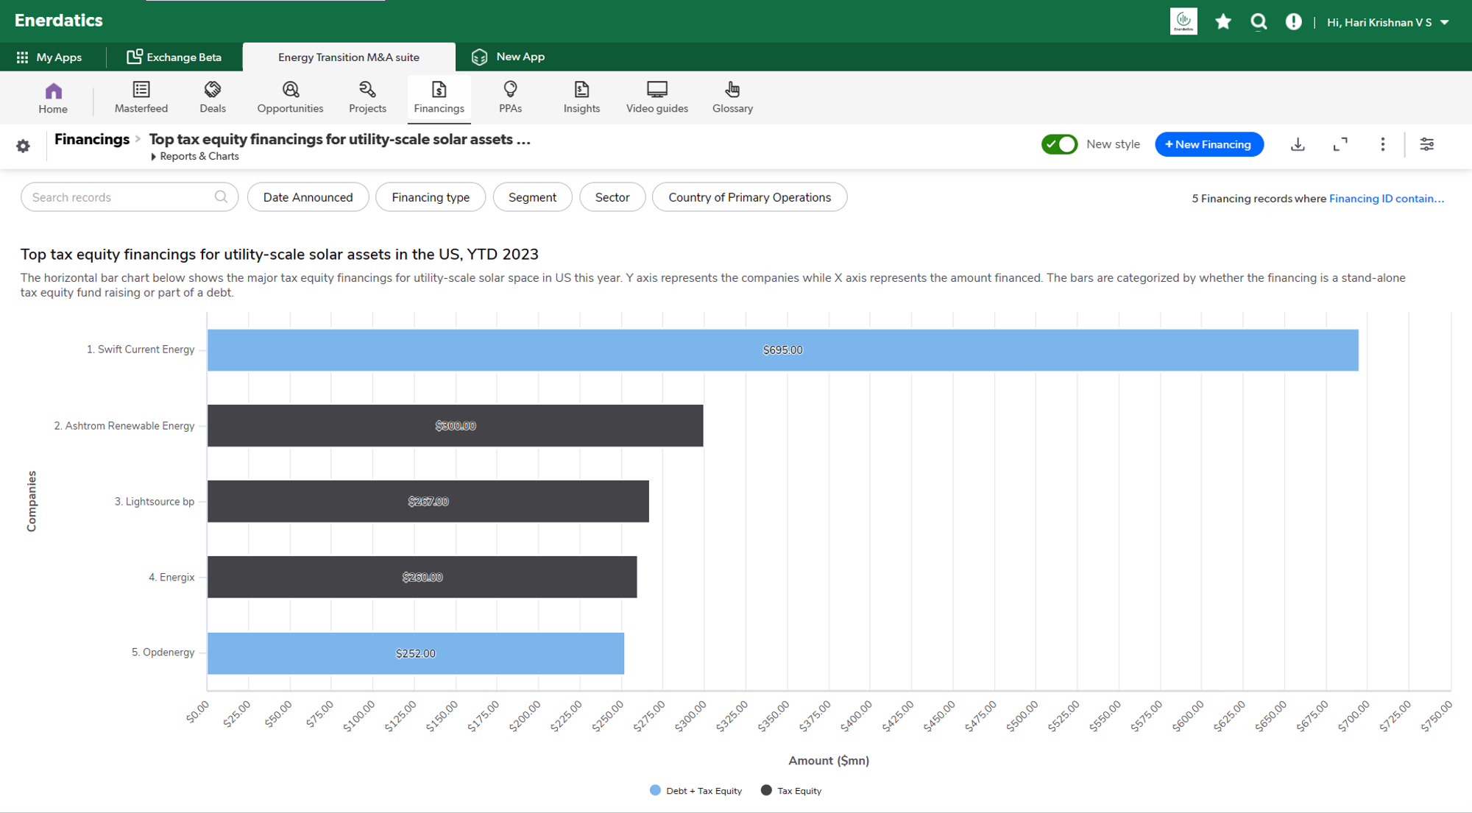The image size is (1472, 813).
Task: Click the download icon in the toolbar
Action: point(1298,144)
